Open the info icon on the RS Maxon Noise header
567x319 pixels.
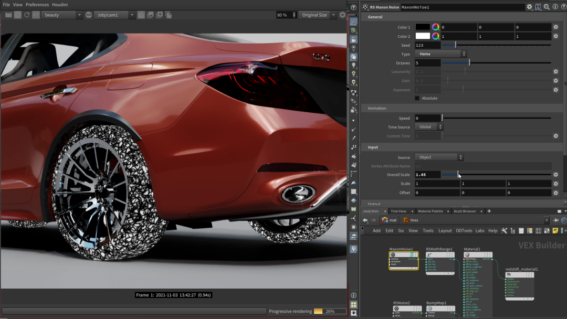point(555,7)
